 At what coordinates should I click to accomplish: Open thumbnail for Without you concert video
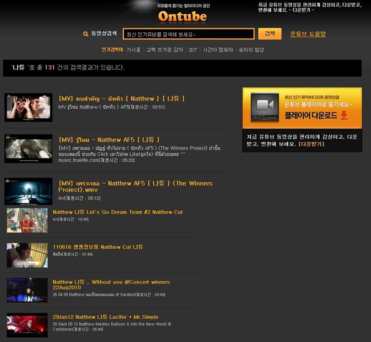[x=27, y=290]
